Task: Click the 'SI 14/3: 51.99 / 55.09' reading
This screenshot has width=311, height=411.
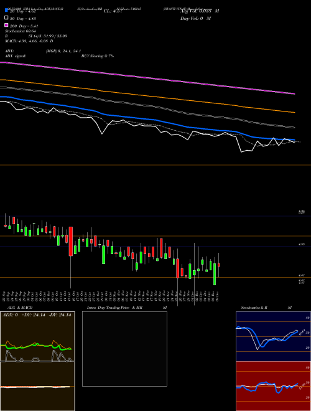Action: (x=48, y=36)
